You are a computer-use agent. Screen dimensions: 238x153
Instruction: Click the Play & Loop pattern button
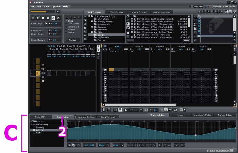[38, 18]
